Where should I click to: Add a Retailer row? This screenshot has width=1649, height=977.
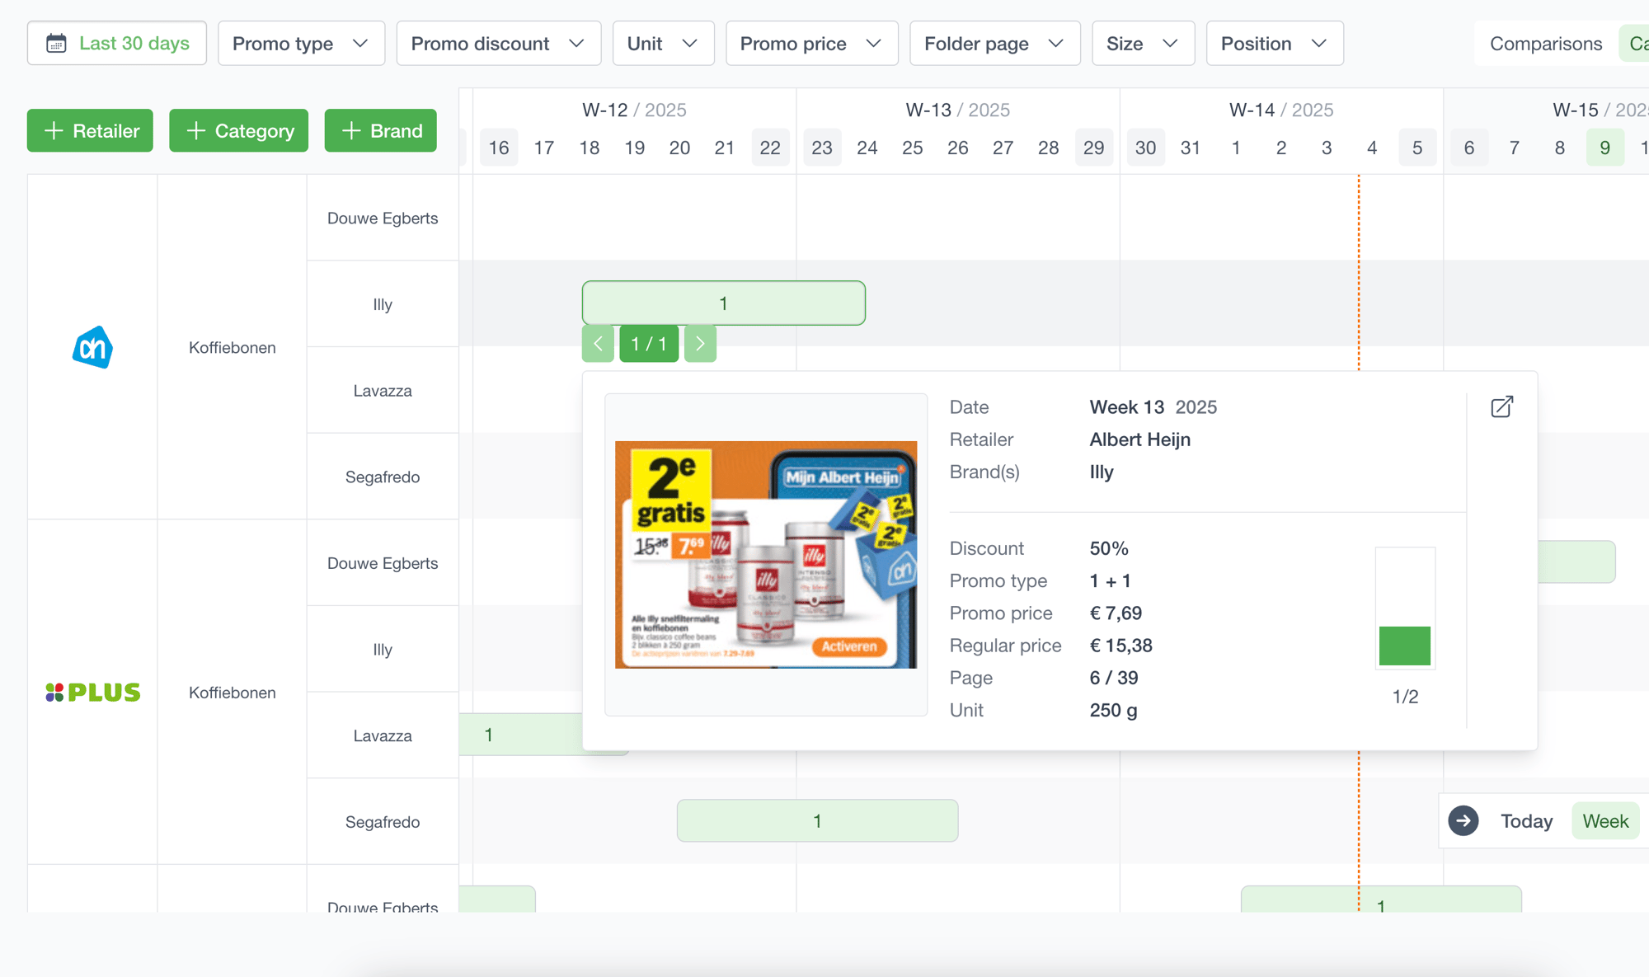[90, 130]
